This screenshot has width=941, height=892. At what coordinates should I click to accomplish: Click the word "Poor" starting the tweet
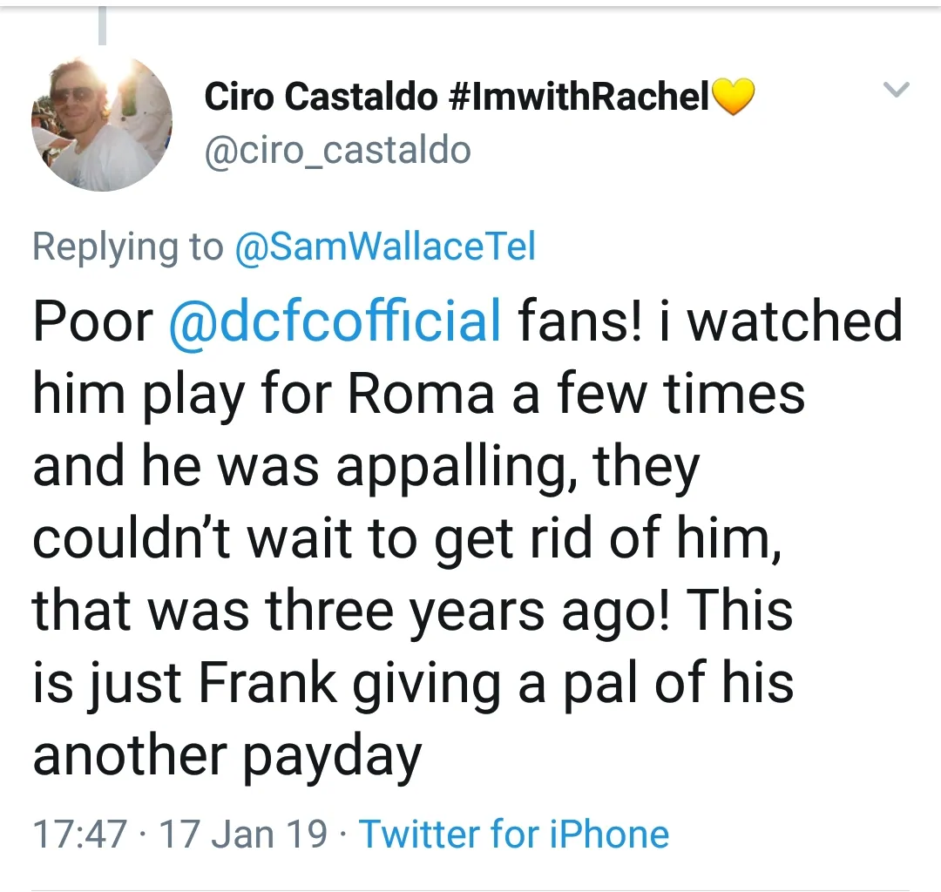pyautogui.click(x=92, y=321)
